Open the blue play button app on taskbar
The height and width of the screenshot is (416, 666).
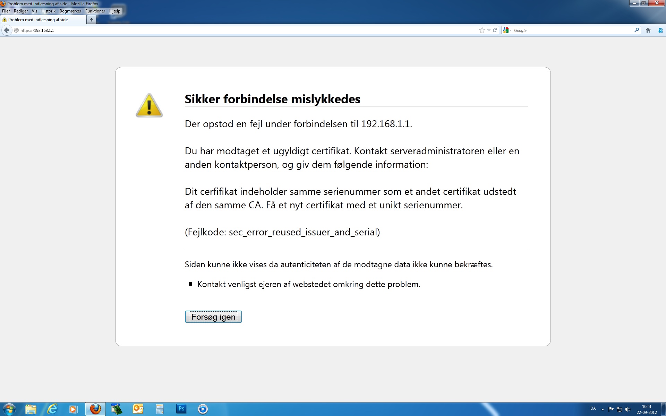(203, 409)
